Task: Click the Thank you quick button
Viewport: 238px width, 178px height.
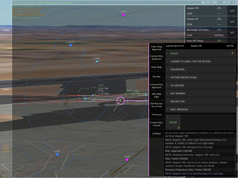Action: point(156,115)
